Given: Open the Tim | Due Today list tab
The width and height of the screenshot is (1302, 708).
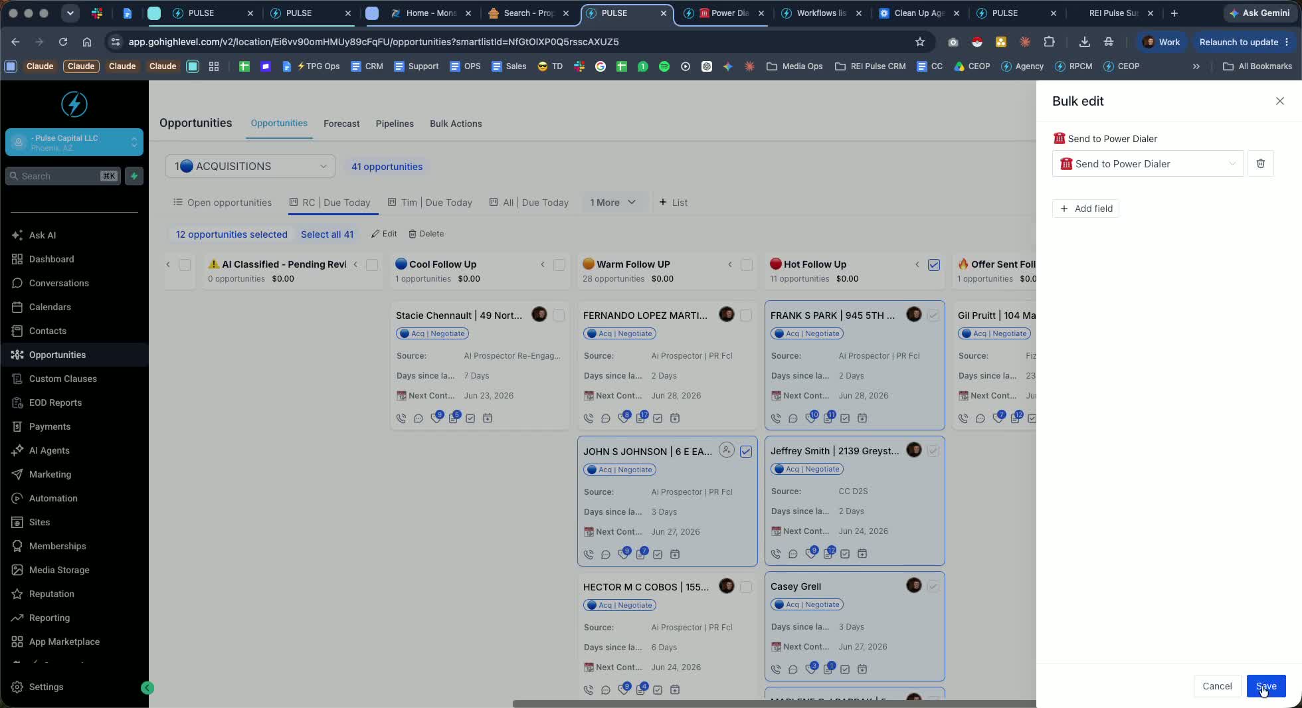Looking at the screenshot, I should 430,203.
